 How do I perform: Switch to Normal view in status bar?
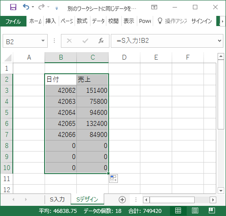tap(178, 211)
